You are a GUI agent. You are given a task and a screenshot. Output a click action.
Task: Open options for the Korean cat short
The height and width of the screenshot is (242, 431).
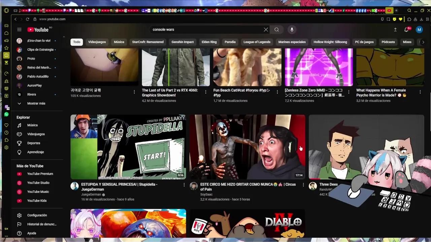point(134,92)
